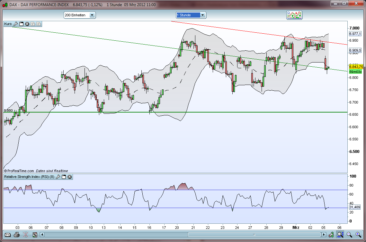Select the print chart icon

point(17,235)
